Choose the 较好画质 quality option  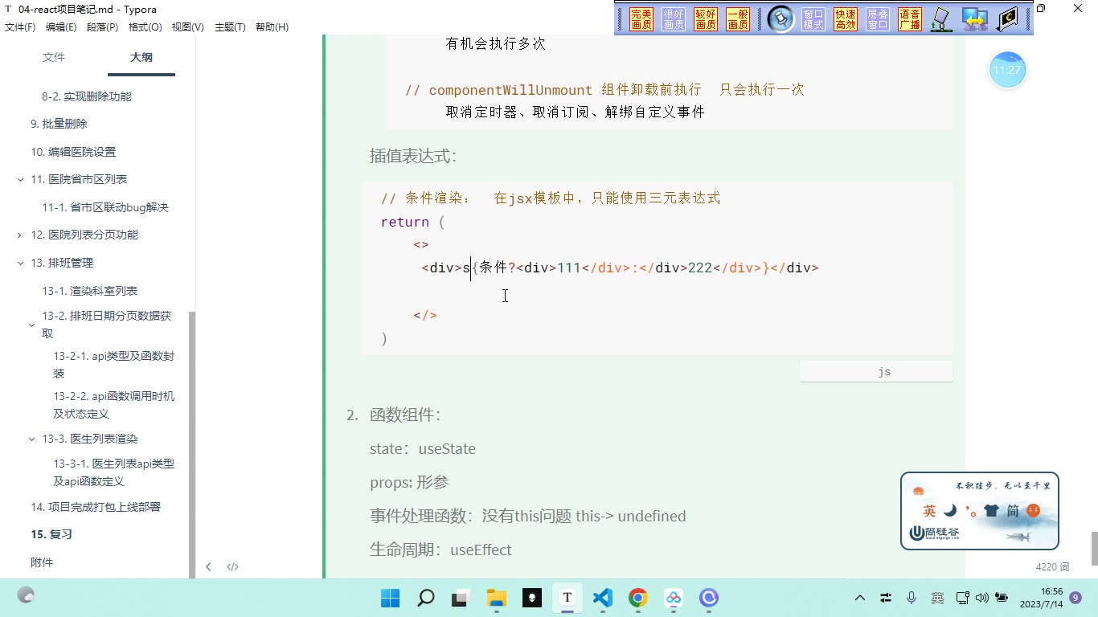(706, 19)
